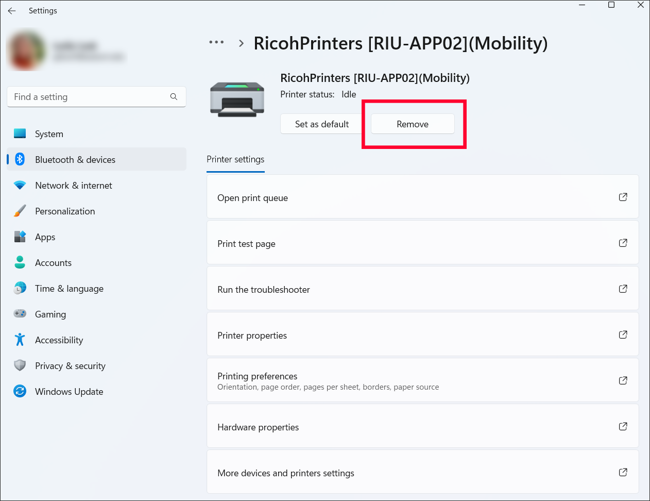Viewport: 650px width, 501px height.
Task: Open Bluetooth & devices label
Action: (75, 160)
